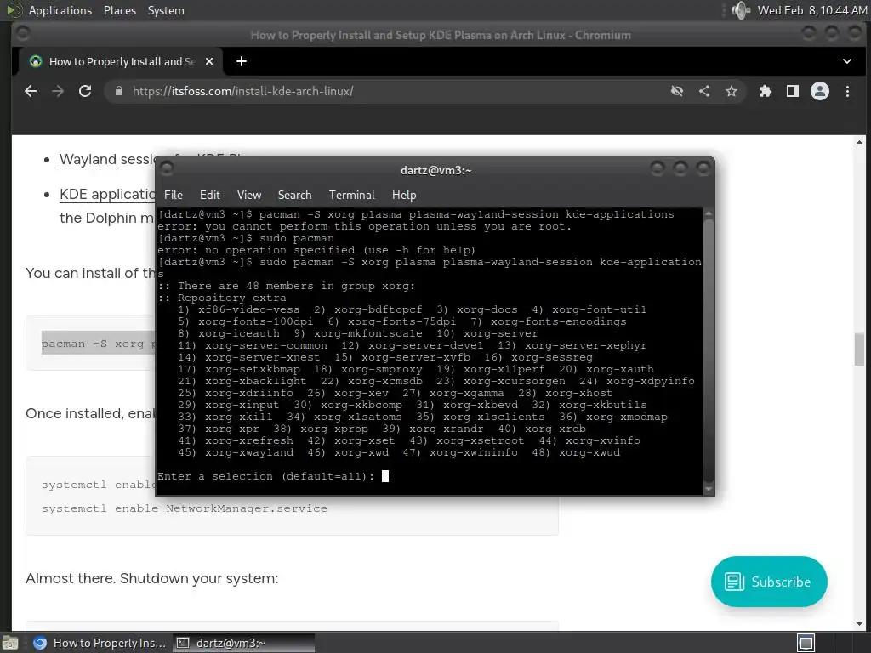Viewport: 871px width, 653px height.
Task: Expand the tab search chevron
Action: [x=846, y=61]
